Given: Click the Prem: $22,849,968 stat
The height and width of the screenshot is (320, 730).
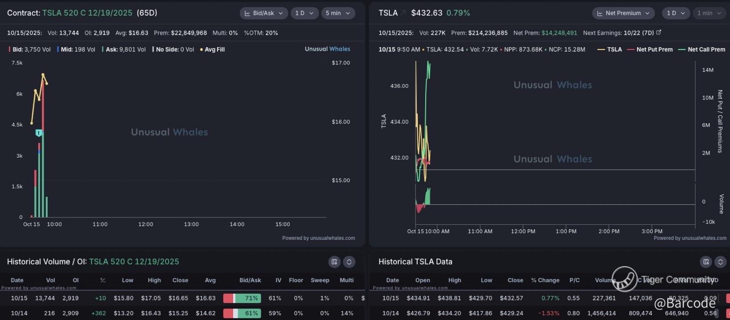Looking at the screenshot, I should point(180,33).
